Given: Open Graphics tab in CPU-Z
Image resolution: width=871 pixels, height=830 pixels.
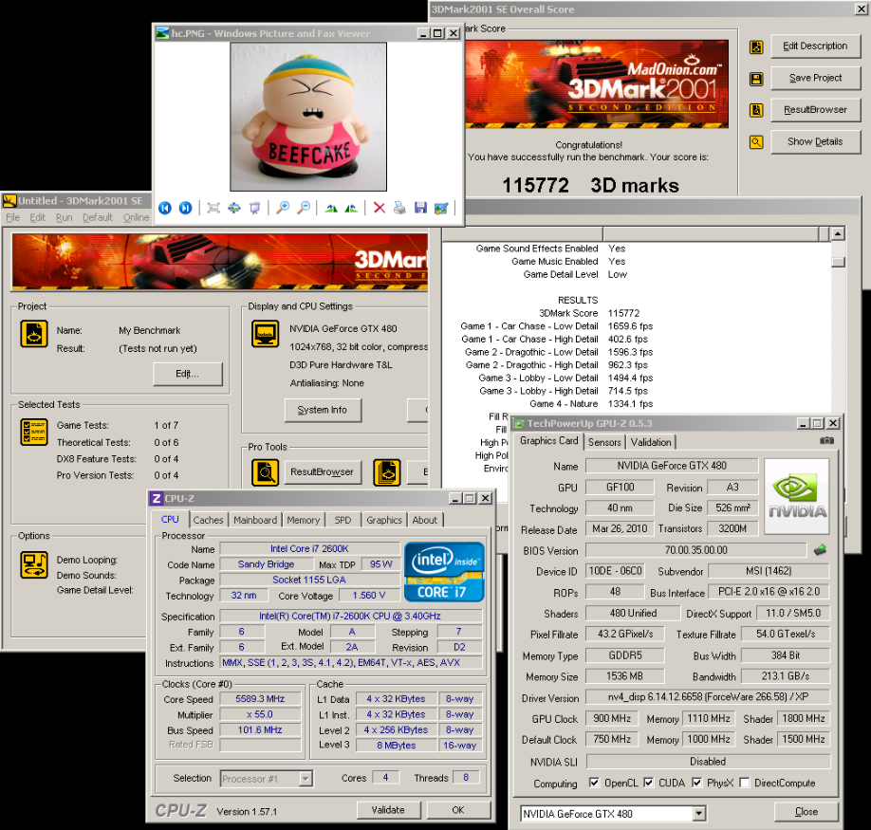Looking at the screenshot, I should point(384,520).
